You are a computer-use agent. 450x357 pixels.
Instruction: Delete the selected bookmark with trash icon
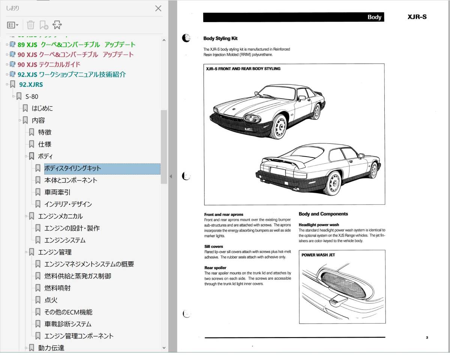31,25
